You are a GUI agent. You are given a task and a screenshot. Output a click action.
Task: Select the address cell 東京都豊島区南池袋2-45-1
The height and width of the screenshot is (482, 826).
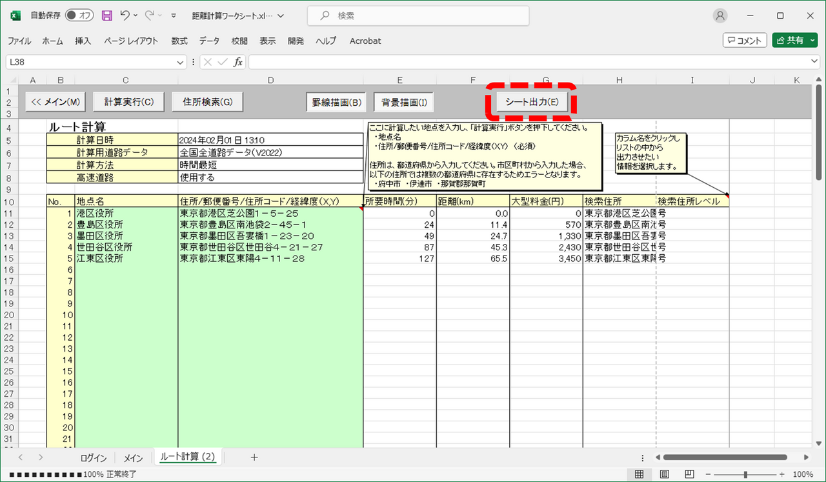point(270,224)
